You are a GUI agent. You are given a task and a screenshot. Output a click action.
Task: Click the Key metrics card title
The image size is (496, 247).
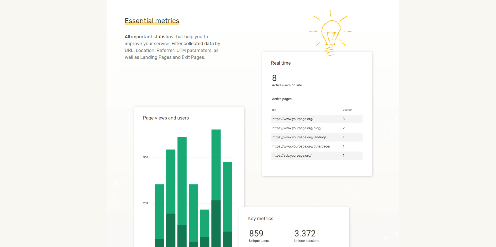[x=261, y=219]
